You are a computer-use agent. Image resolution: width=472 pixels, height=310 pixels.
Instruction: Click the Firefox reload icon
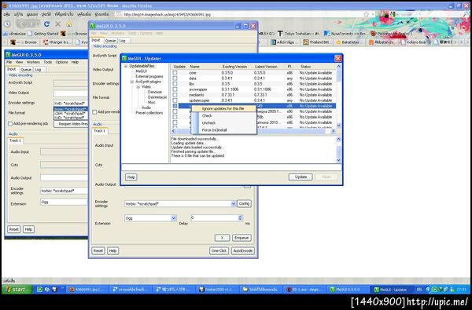(46, 24)
